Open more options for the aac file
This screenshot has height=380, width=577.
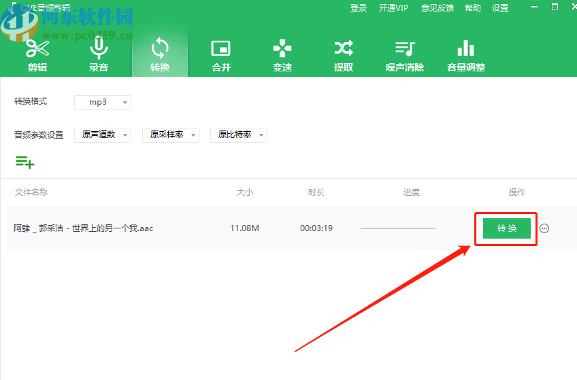coord(544,228)
